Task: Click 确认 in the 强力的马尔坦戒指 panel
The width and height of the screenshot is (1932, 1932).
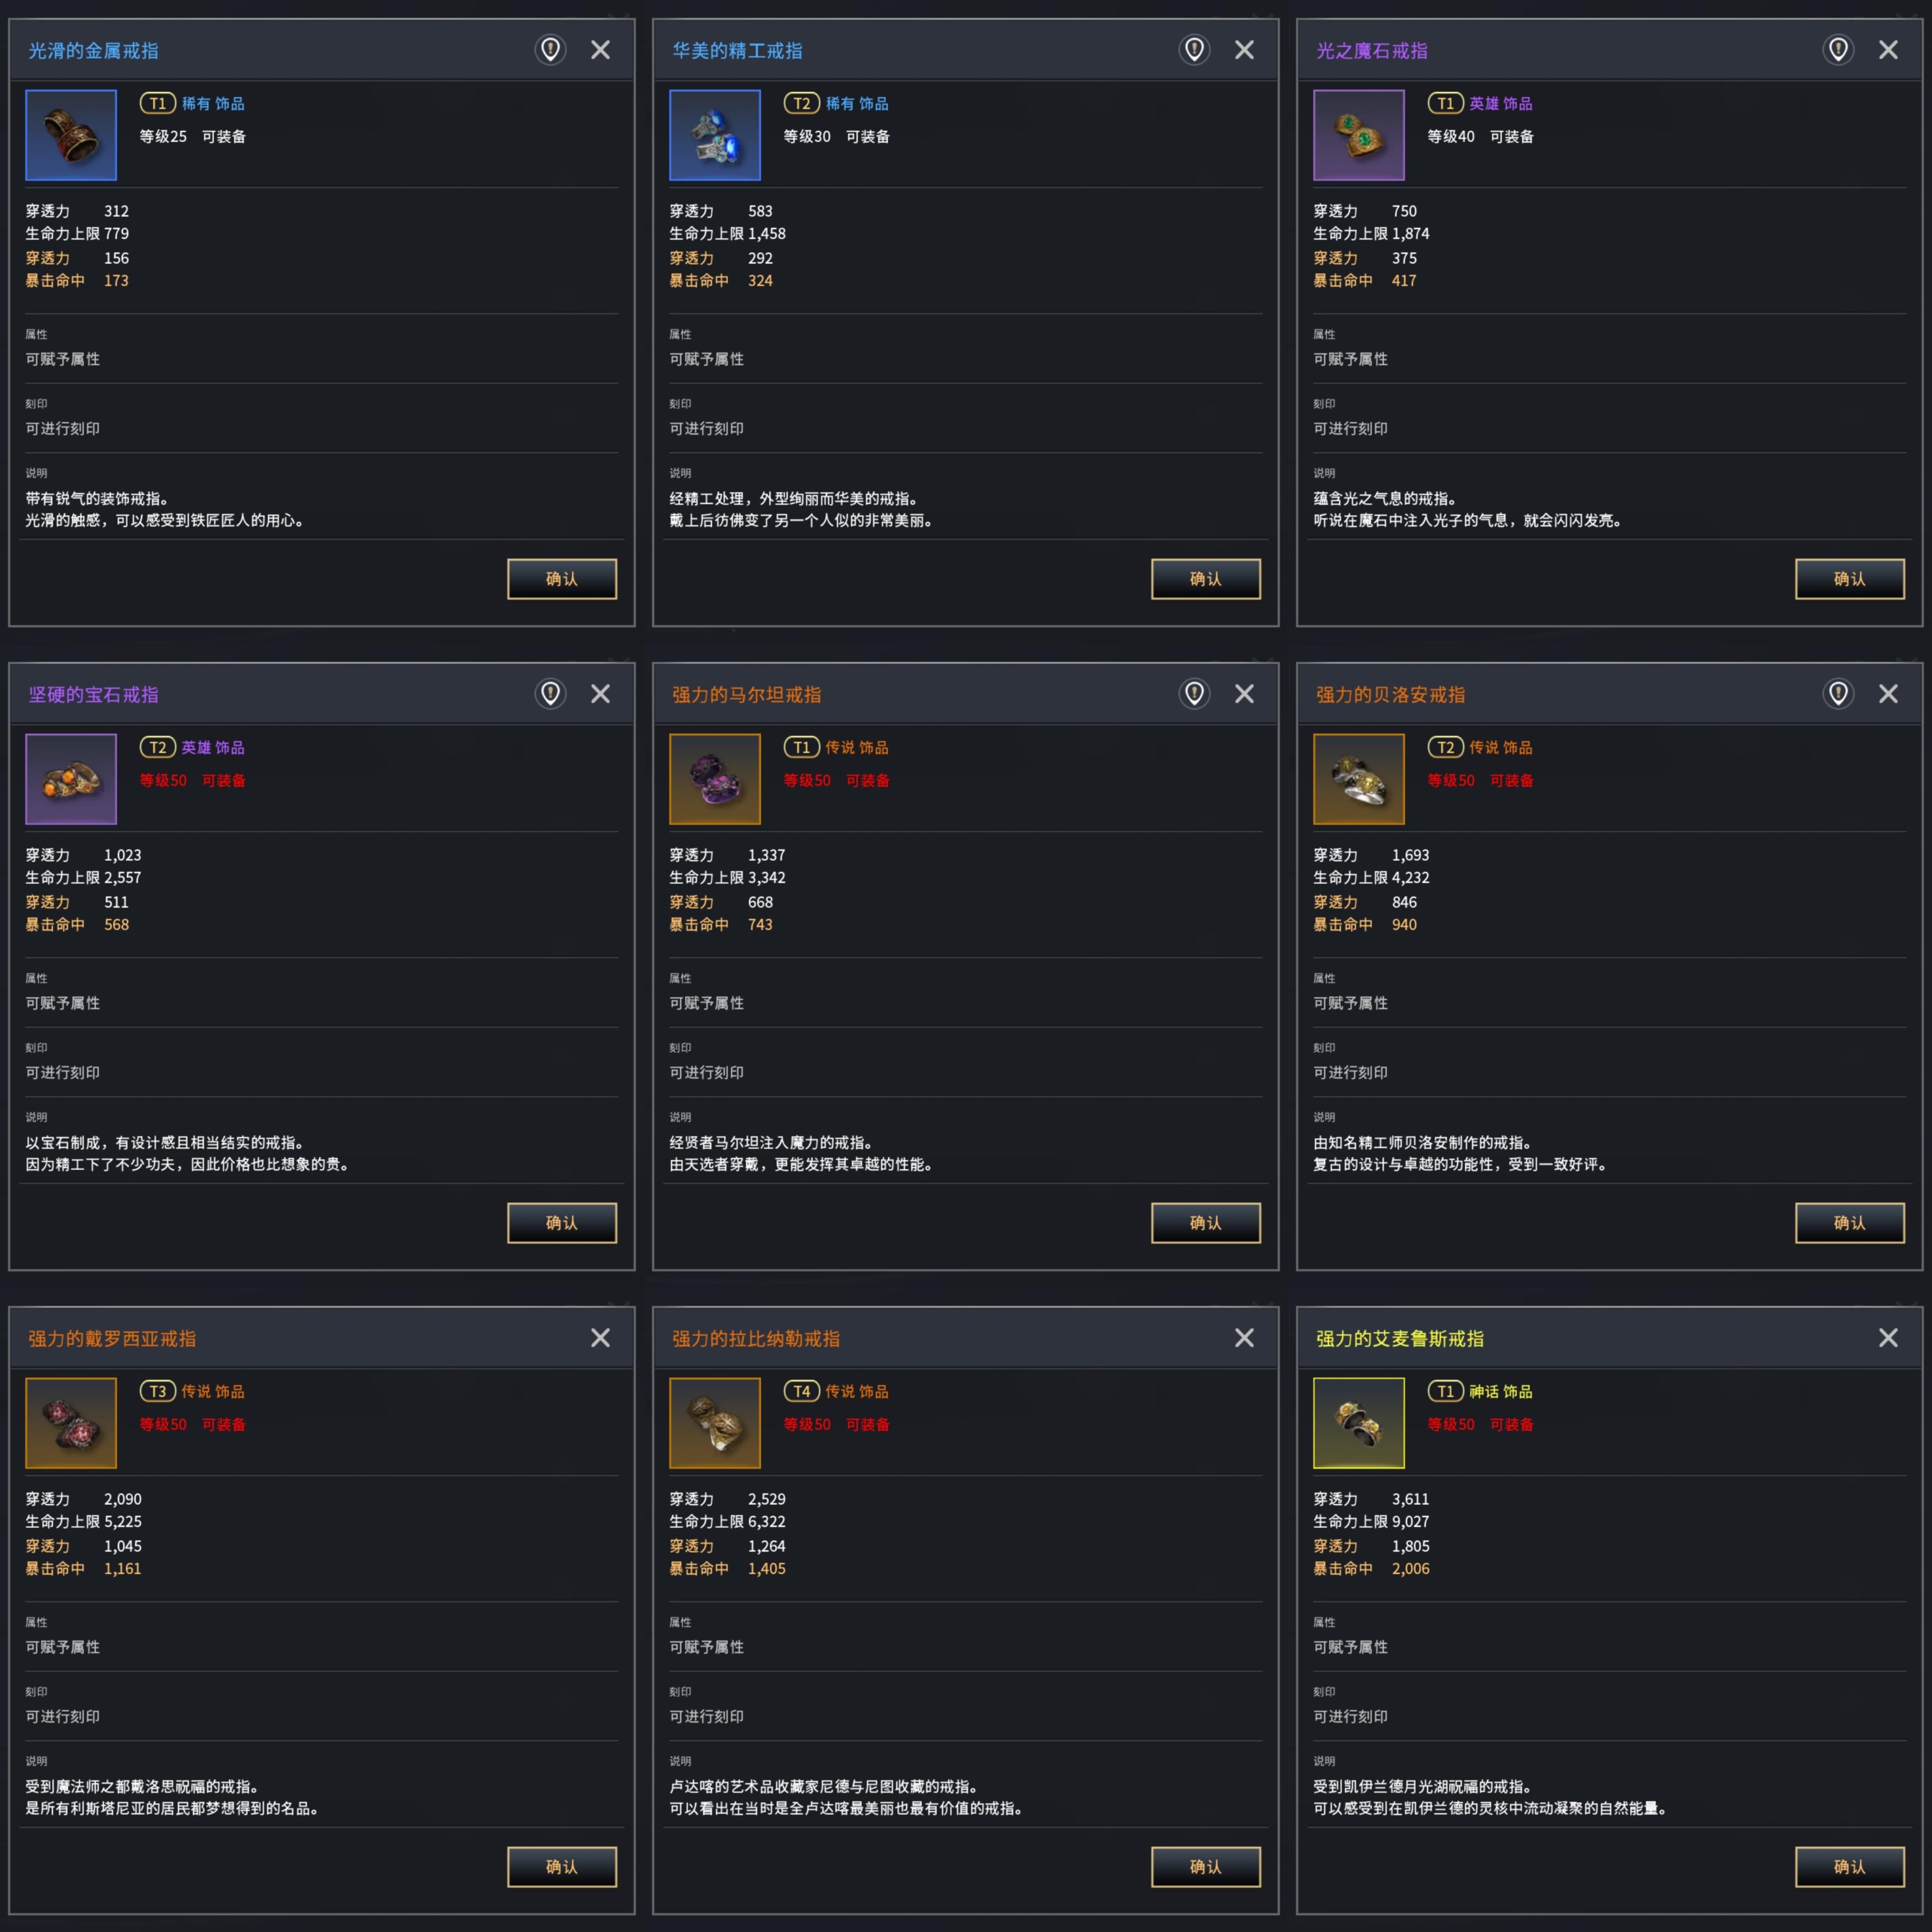Action: tap(1206, 1223)
